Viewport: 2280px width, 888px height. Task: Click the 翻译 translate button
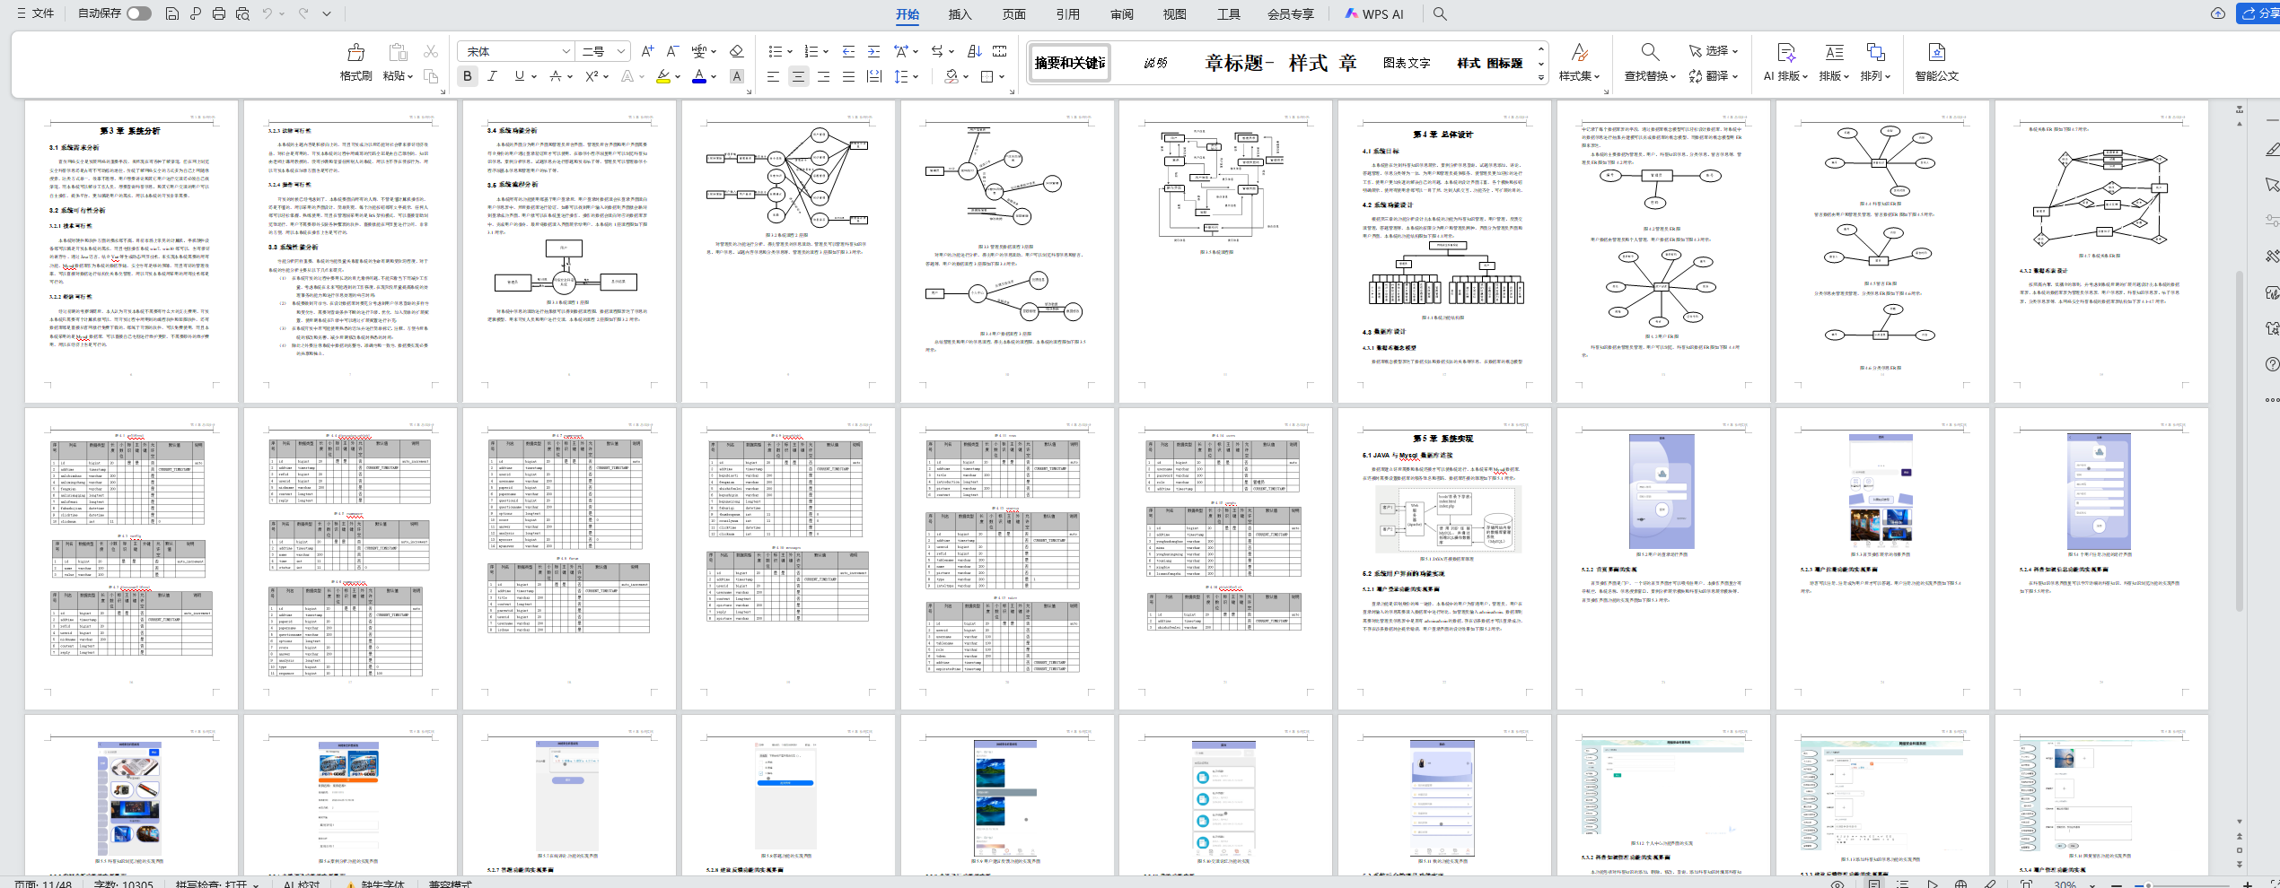click(x=1714, y=76)
